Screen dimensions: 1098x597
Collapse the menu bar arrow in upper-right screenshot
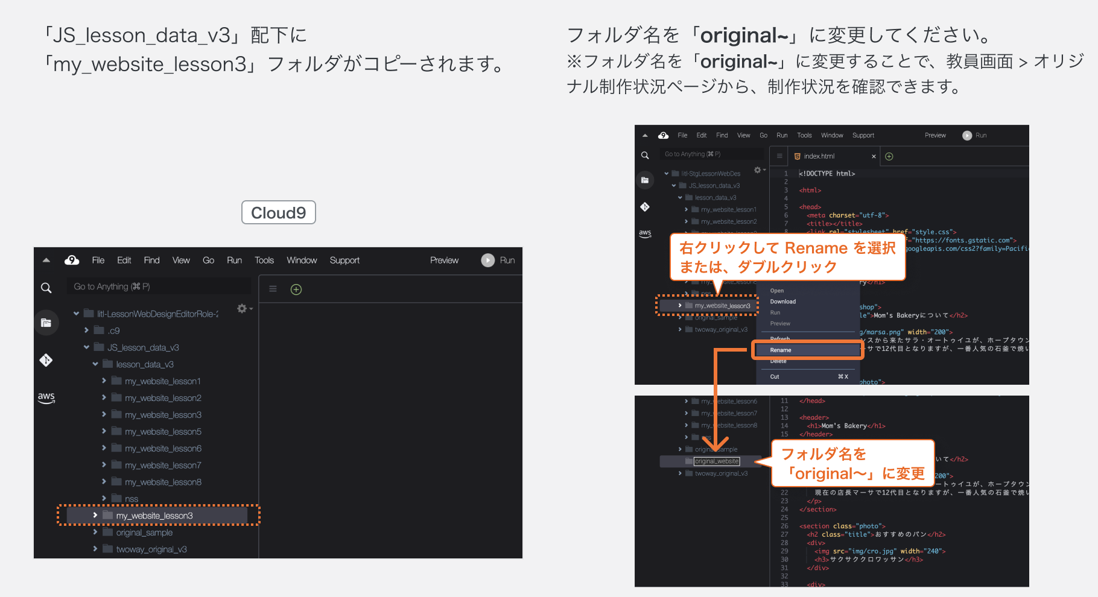pyautogui.click(x=645, y=136)
